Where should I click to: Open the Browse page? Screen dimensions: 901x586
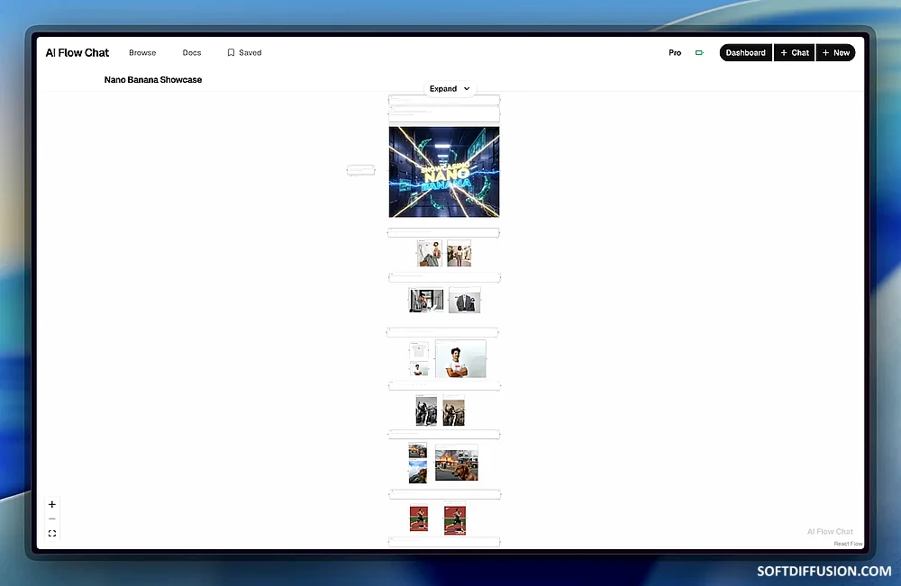[x=142, y=53]
